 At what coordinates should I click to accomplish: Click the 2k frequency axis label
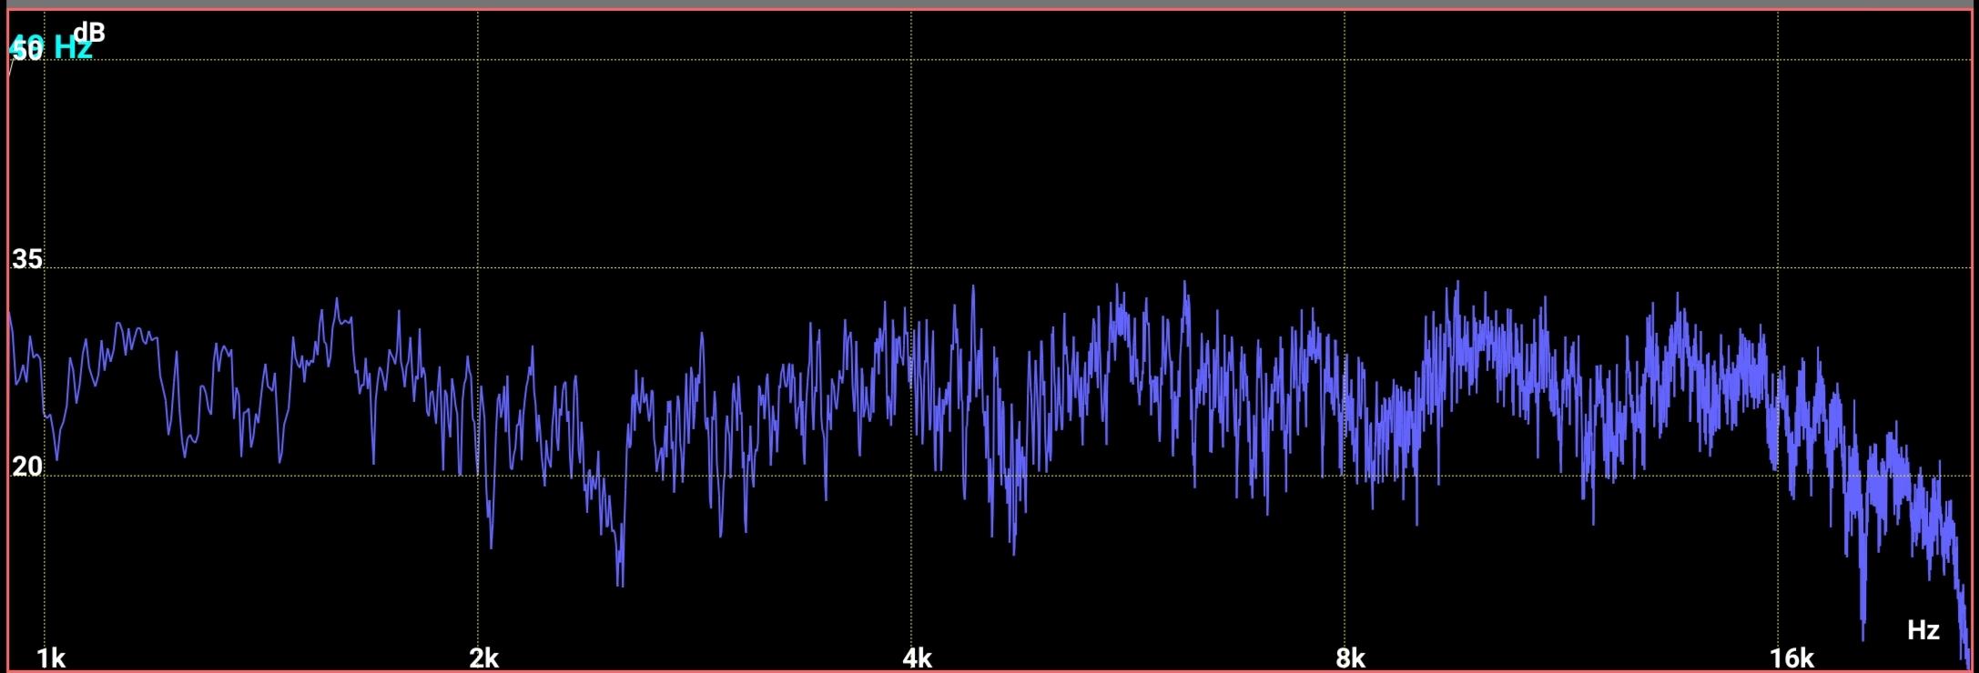[x=484, y=658]
